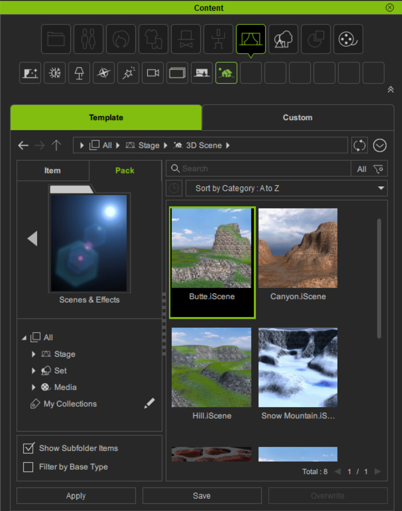The width and height of the screenshot is (402, 511).
Task: Switch to the Custom tab
Action: pos(297,117)
